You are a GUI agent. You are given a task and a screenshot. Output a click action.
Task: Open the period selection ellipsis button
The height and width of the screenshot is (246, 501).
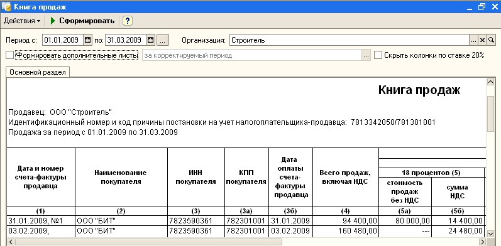click(x=163, y=40)
